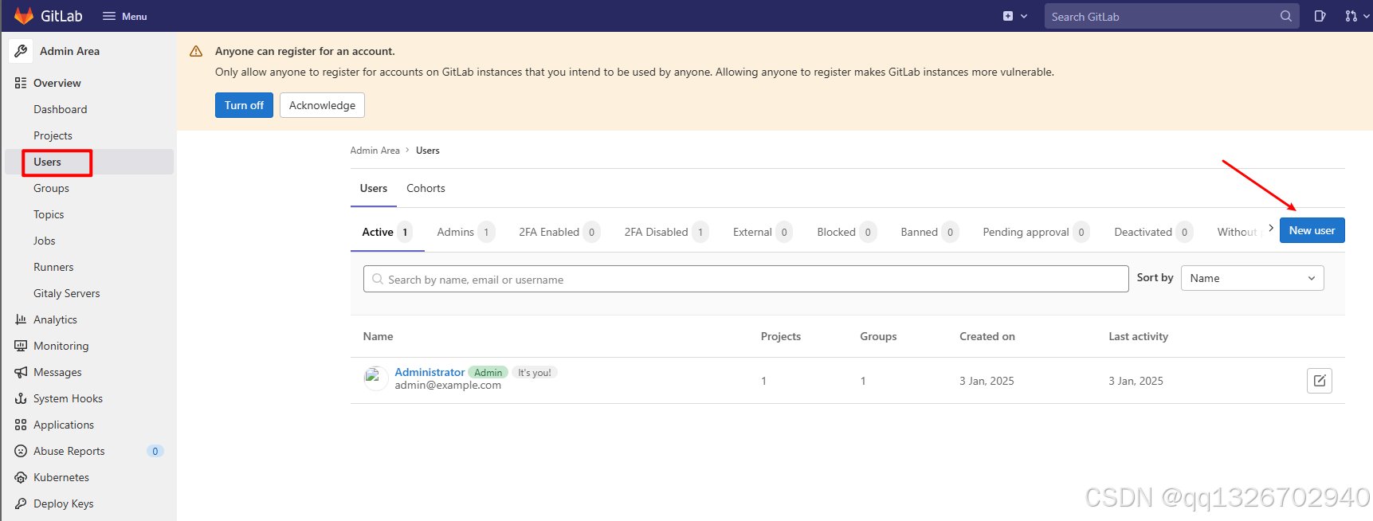The width and height of the screenshot is (1373, 521).
Task: Focus the user search by name field
Action: (746, 279)
